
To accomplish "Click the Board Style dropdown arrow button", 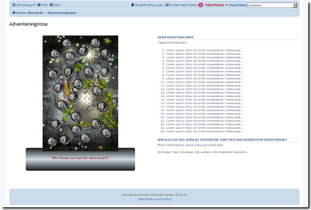I will tap(295, 5).
